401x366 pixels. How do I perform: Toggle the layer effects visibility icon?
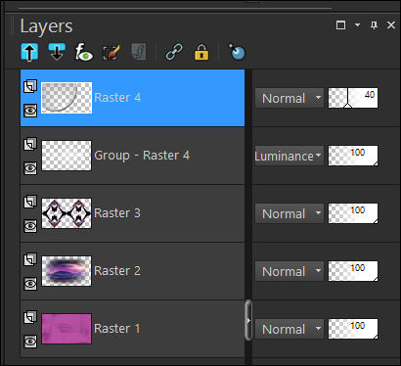click(x=84, y=52)
